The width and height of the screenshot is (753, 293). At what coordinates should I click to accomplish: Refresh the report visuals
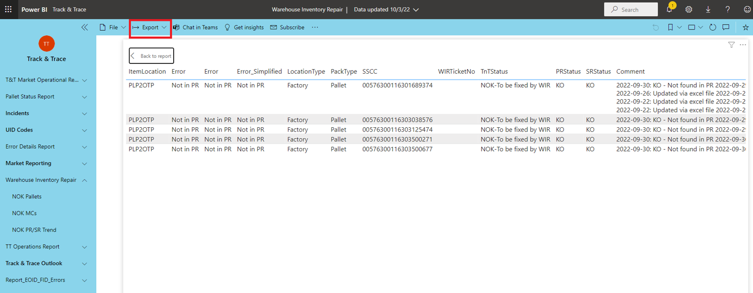click(x=712, y=28)
